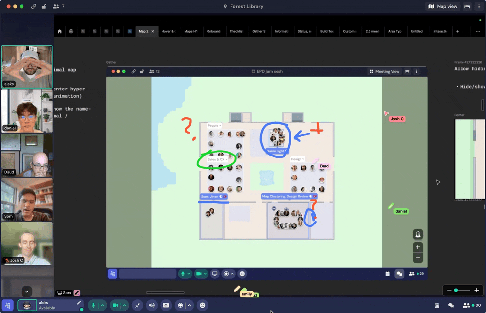Click the bell icon in the shared map window
Image resolution: width=486 pixels, height=313 pixels.
tap(417, 234)
